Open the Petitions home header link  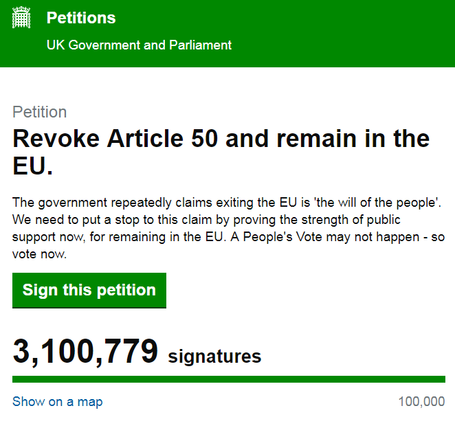tap(81, 18)
